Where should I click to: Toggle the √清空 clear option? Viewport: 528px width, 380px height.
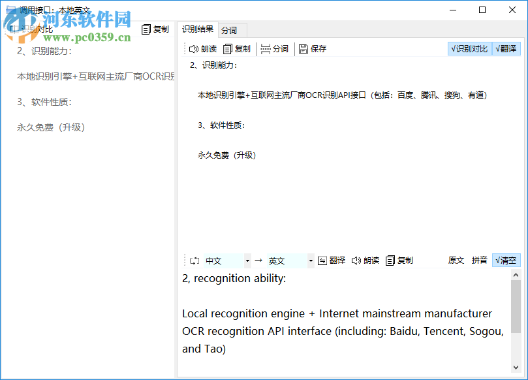click(506, 260)
